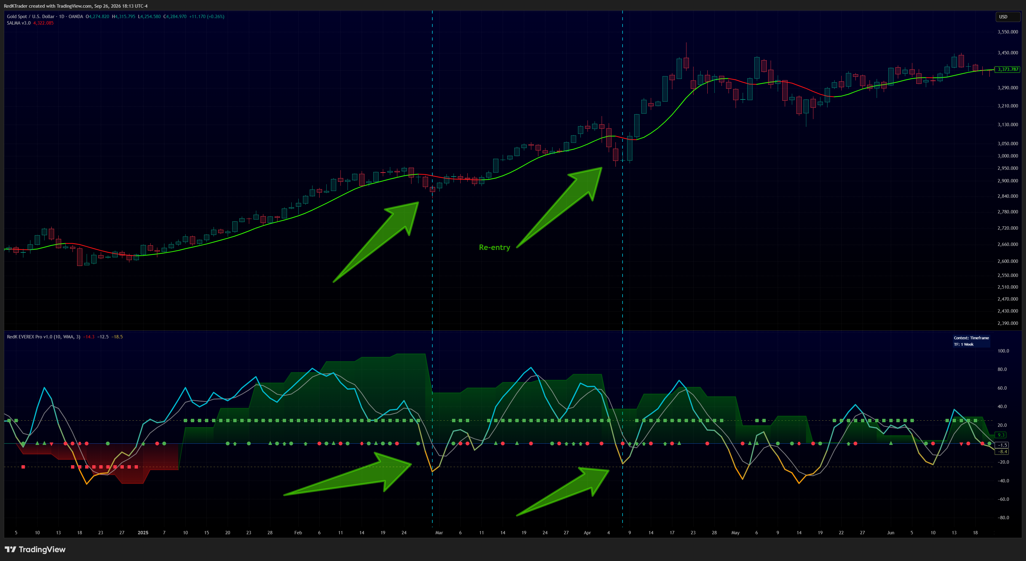Screen dimensions: 1026x561
Task: Click the change value +11.170 (+0.26%)
Action: pyautogui.click(x=207, y=17)
